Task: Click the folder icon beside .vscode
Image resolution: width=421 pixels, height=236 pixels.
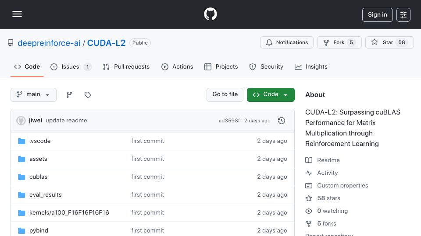Action: click(x=21, y=141)
